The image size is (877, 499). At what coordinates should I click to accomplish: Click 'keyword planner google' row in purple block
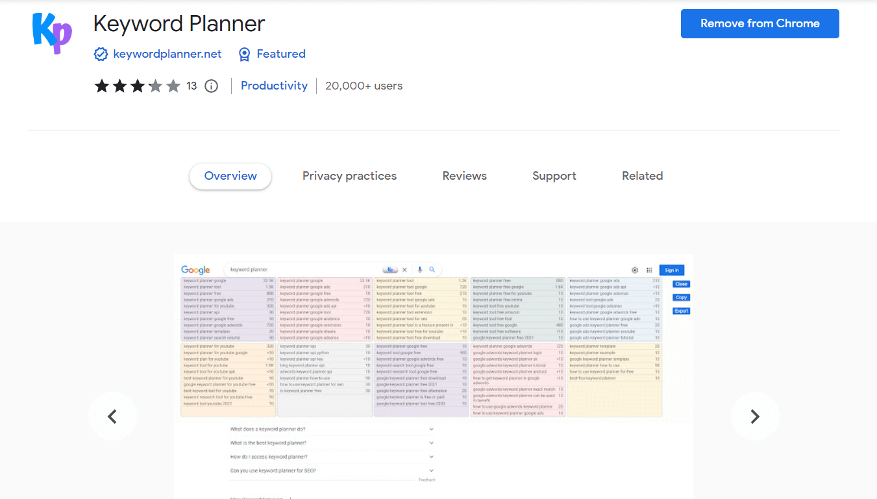click(x=229, y=280)
